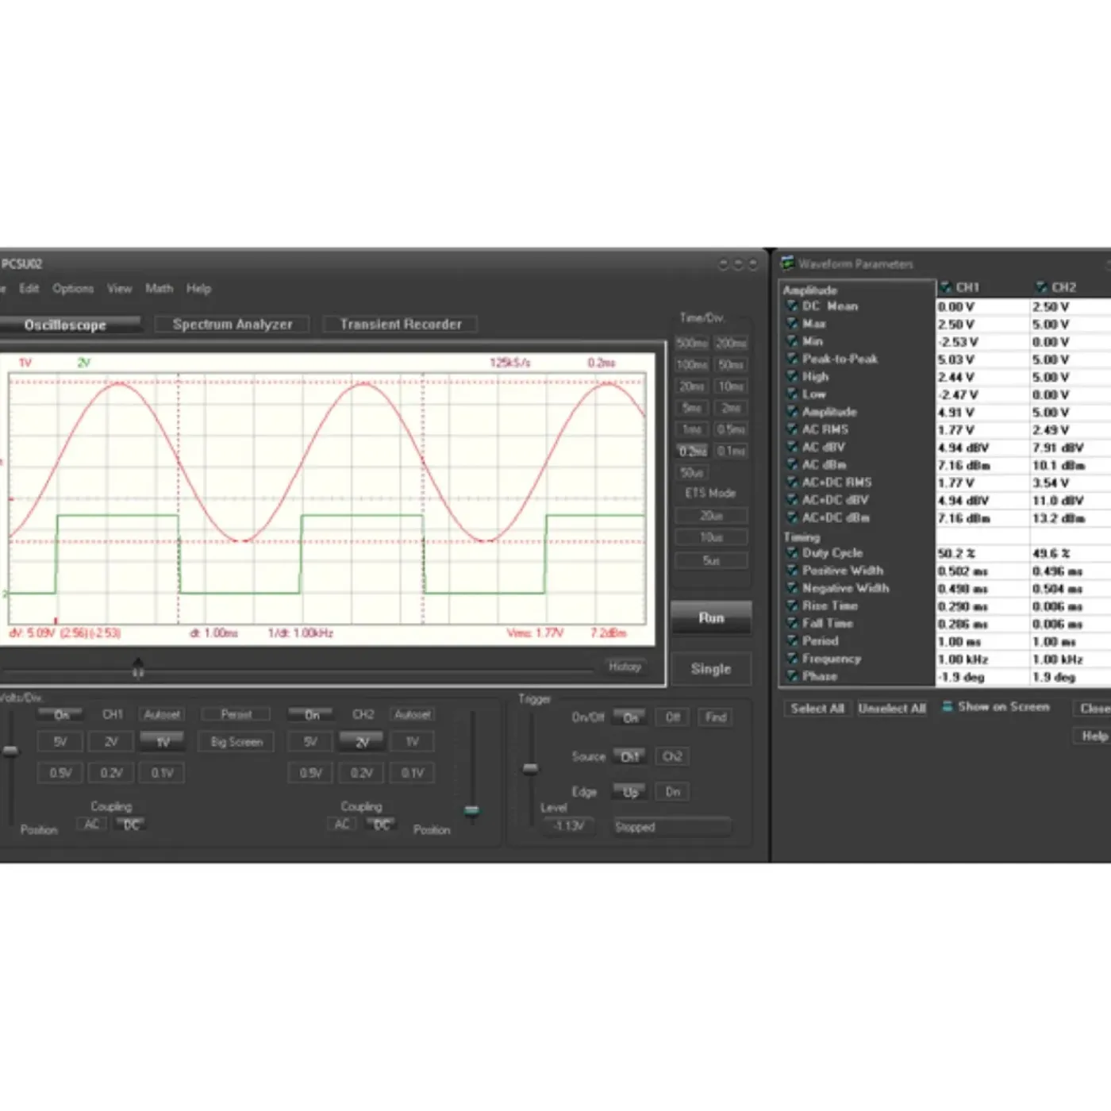This screenshot has width=1111, height=1111.
Task: Set time base to 0.1ms per division
Action: pos(731,451)
